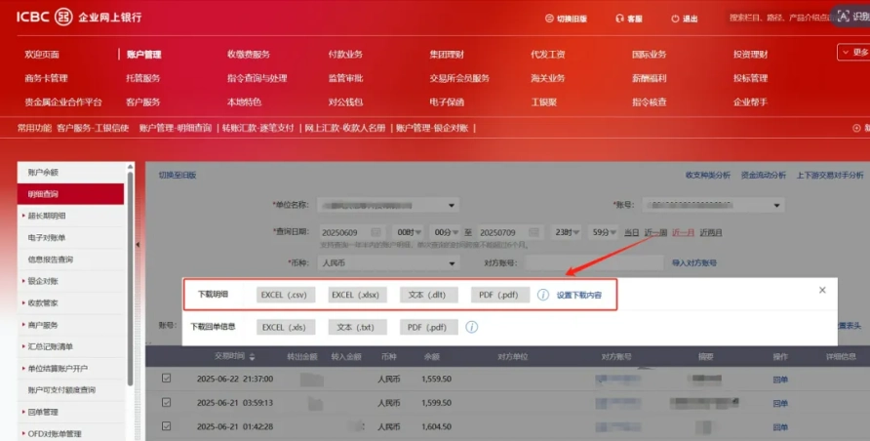The width and height of the screenshot is (870, 441).
Task: Download details as 文本 (.dlt)
Action: (429, 295)
